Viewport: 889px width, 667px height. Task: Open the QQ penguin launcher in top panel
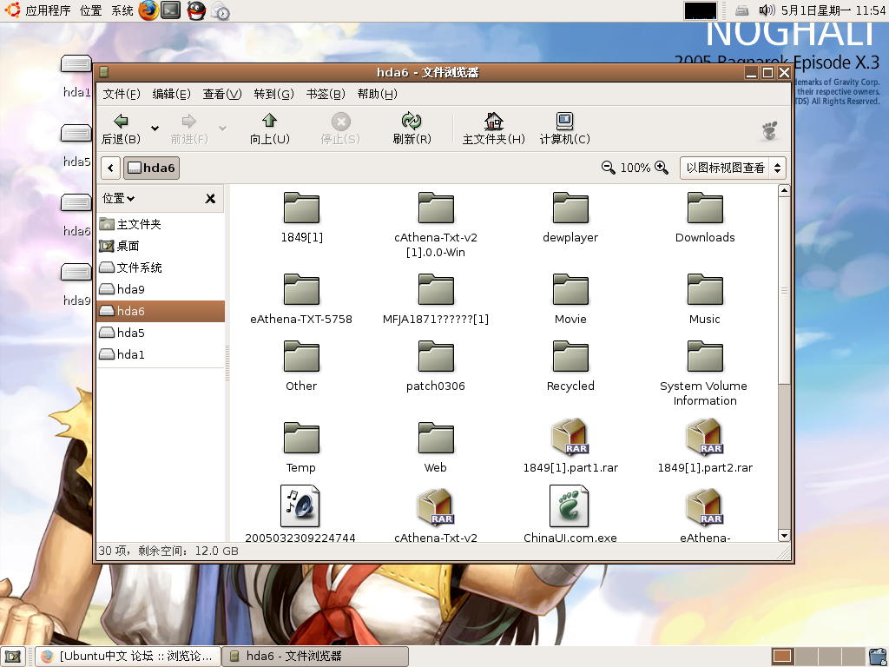click(196, 10)
